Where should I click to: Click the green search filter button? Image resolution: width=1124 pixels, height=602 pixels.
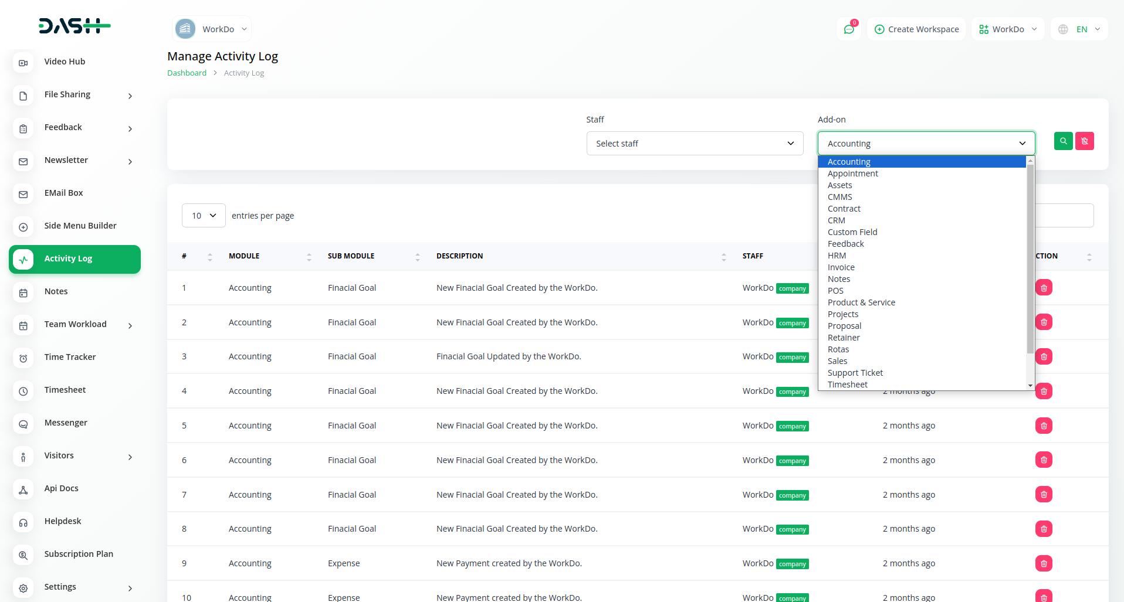(1063, 141)
